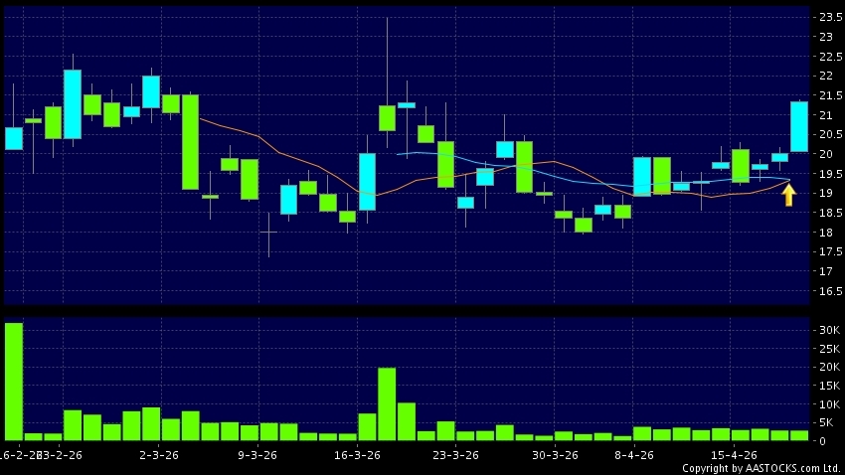Viewport: 845px width, 475px height.
Task: Click the 20K volume spike bar
Action: [x=387, y=403]
